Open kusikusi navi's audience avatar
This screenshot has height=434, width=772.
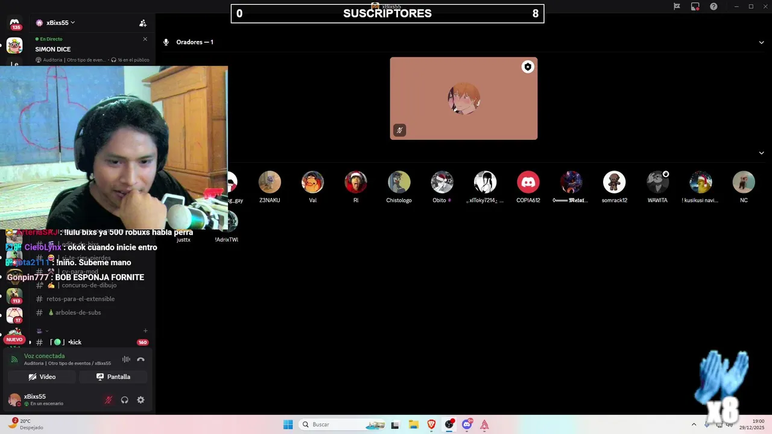700,182
